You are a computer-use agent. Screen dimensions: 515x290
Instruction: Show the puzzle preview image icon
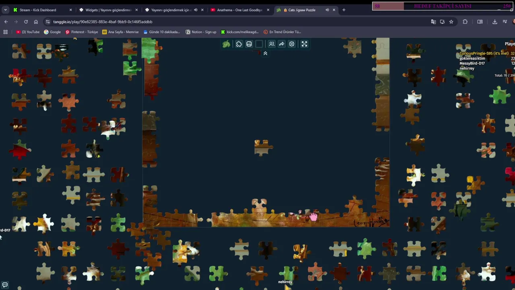point(249,44)
